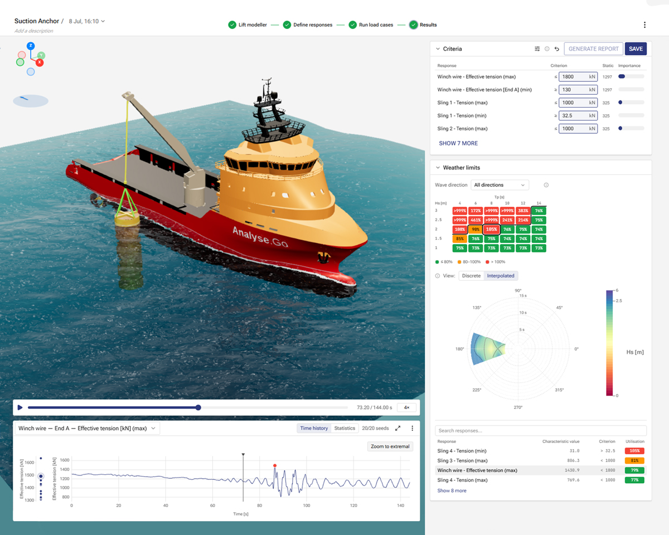Click the 1800 kN criterion field
The image size is (669, 535).
[578, 77]
